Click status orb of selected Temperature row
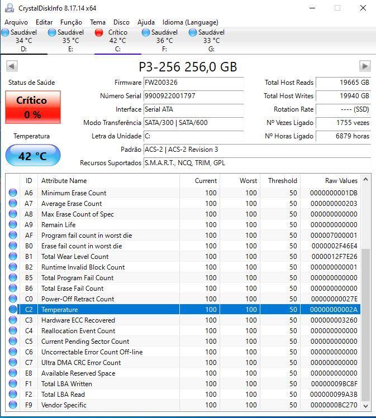 click(x=13, y=310)
